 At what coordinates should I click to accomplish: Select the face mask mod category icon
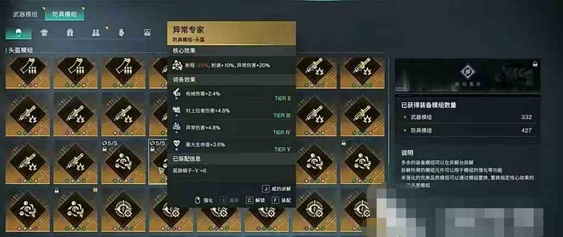click(44, 33)
